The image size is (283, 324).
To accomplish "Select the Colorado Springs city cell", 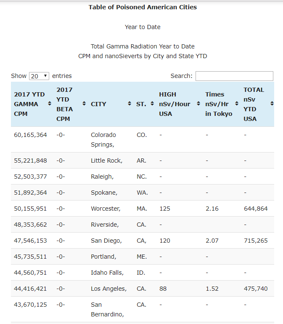I will [103, 139].
